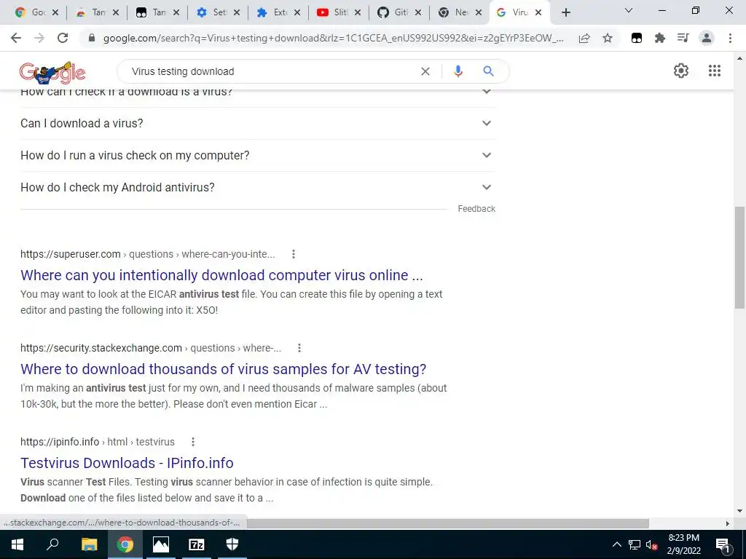Open the notification center icon

723,544
